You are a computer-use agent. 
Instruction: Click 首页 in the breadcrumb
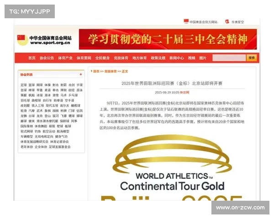[x=96, y=71]
